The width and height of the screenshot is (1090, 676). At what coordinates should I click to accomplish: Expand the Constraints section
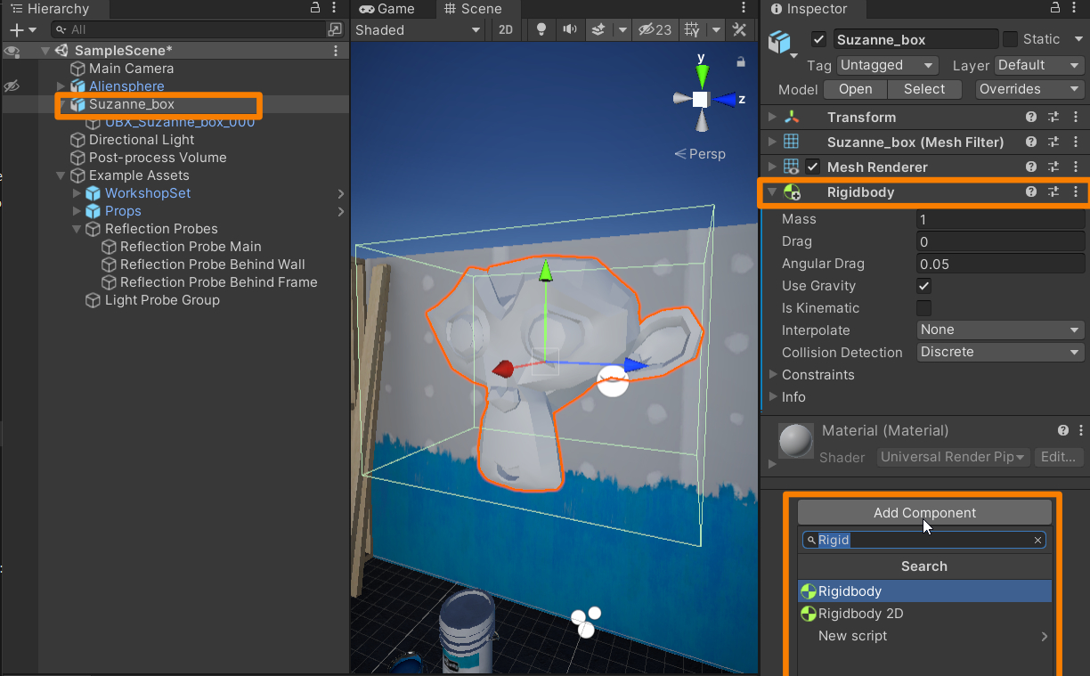(773, 375)
